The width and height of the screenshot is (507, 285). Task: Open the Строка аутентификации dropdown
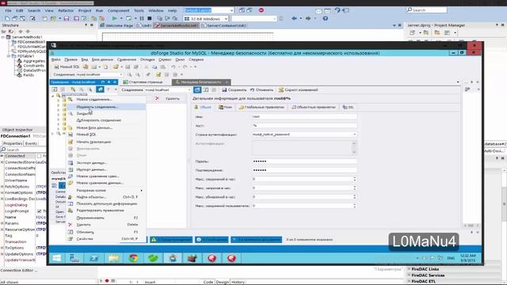354,134
